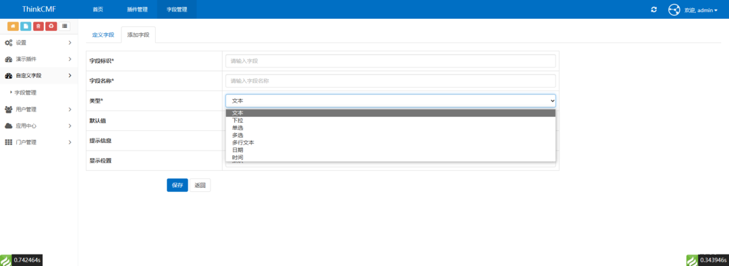Select the 添加字段 tab
Screen dimensions: 729x266
pyautogui.click(x=138, y=35)
